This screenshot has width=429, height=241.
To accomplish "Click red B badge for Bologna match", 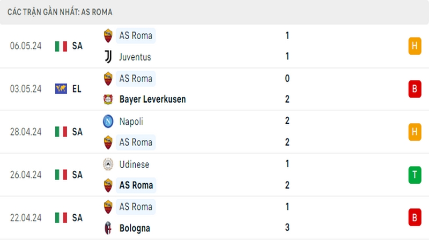I will (415, 217).
